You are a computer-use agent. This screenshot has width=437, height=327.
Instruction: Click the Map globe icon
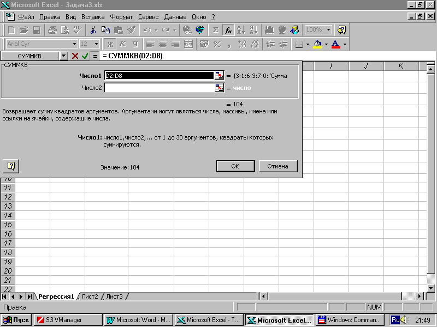coord(282,30)
